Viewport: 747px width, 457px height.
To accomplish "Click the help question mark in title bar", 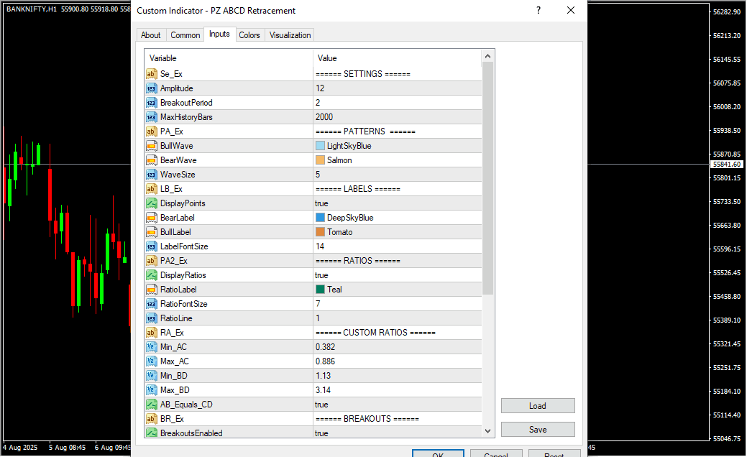I will pos(538,10).
